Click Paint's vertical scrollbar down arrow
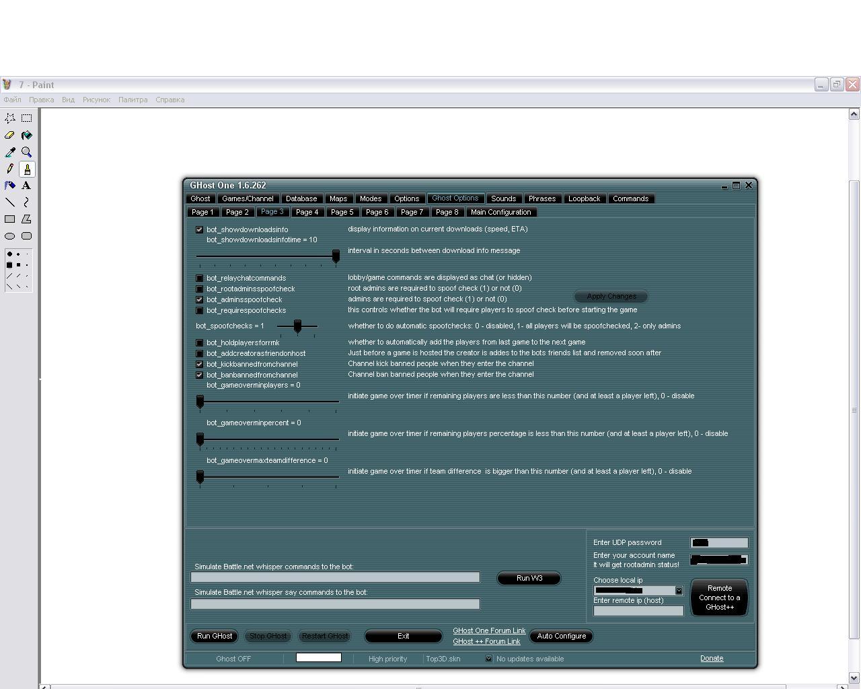 tap(854, 678)
